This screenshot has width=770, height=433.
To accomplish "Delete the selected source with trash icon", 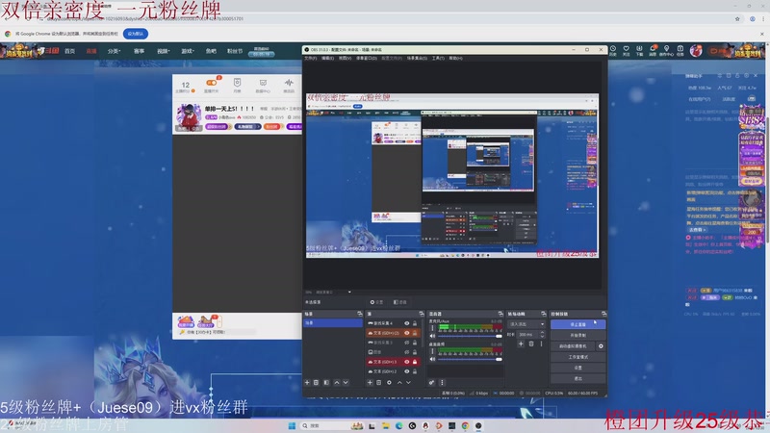I will (x=379, y=382).
